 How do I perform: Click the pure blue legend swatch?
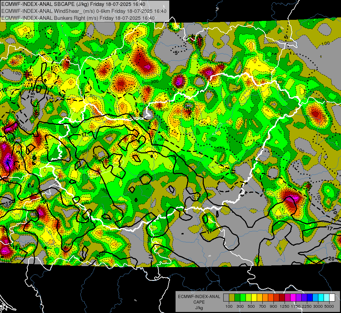tap(310, 298)
